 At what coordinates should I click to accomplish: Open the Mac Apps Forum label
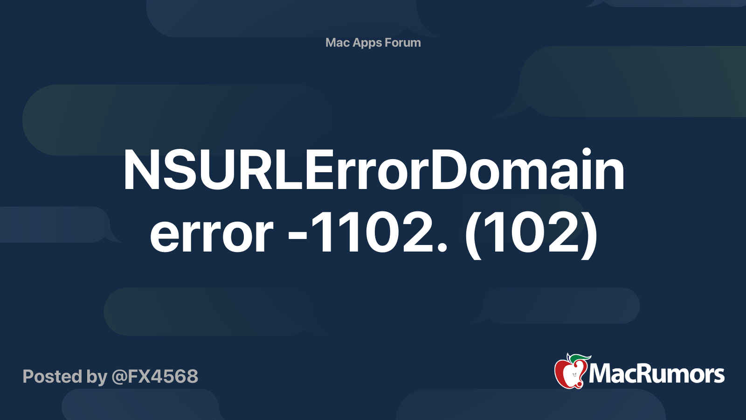(373, 42)
